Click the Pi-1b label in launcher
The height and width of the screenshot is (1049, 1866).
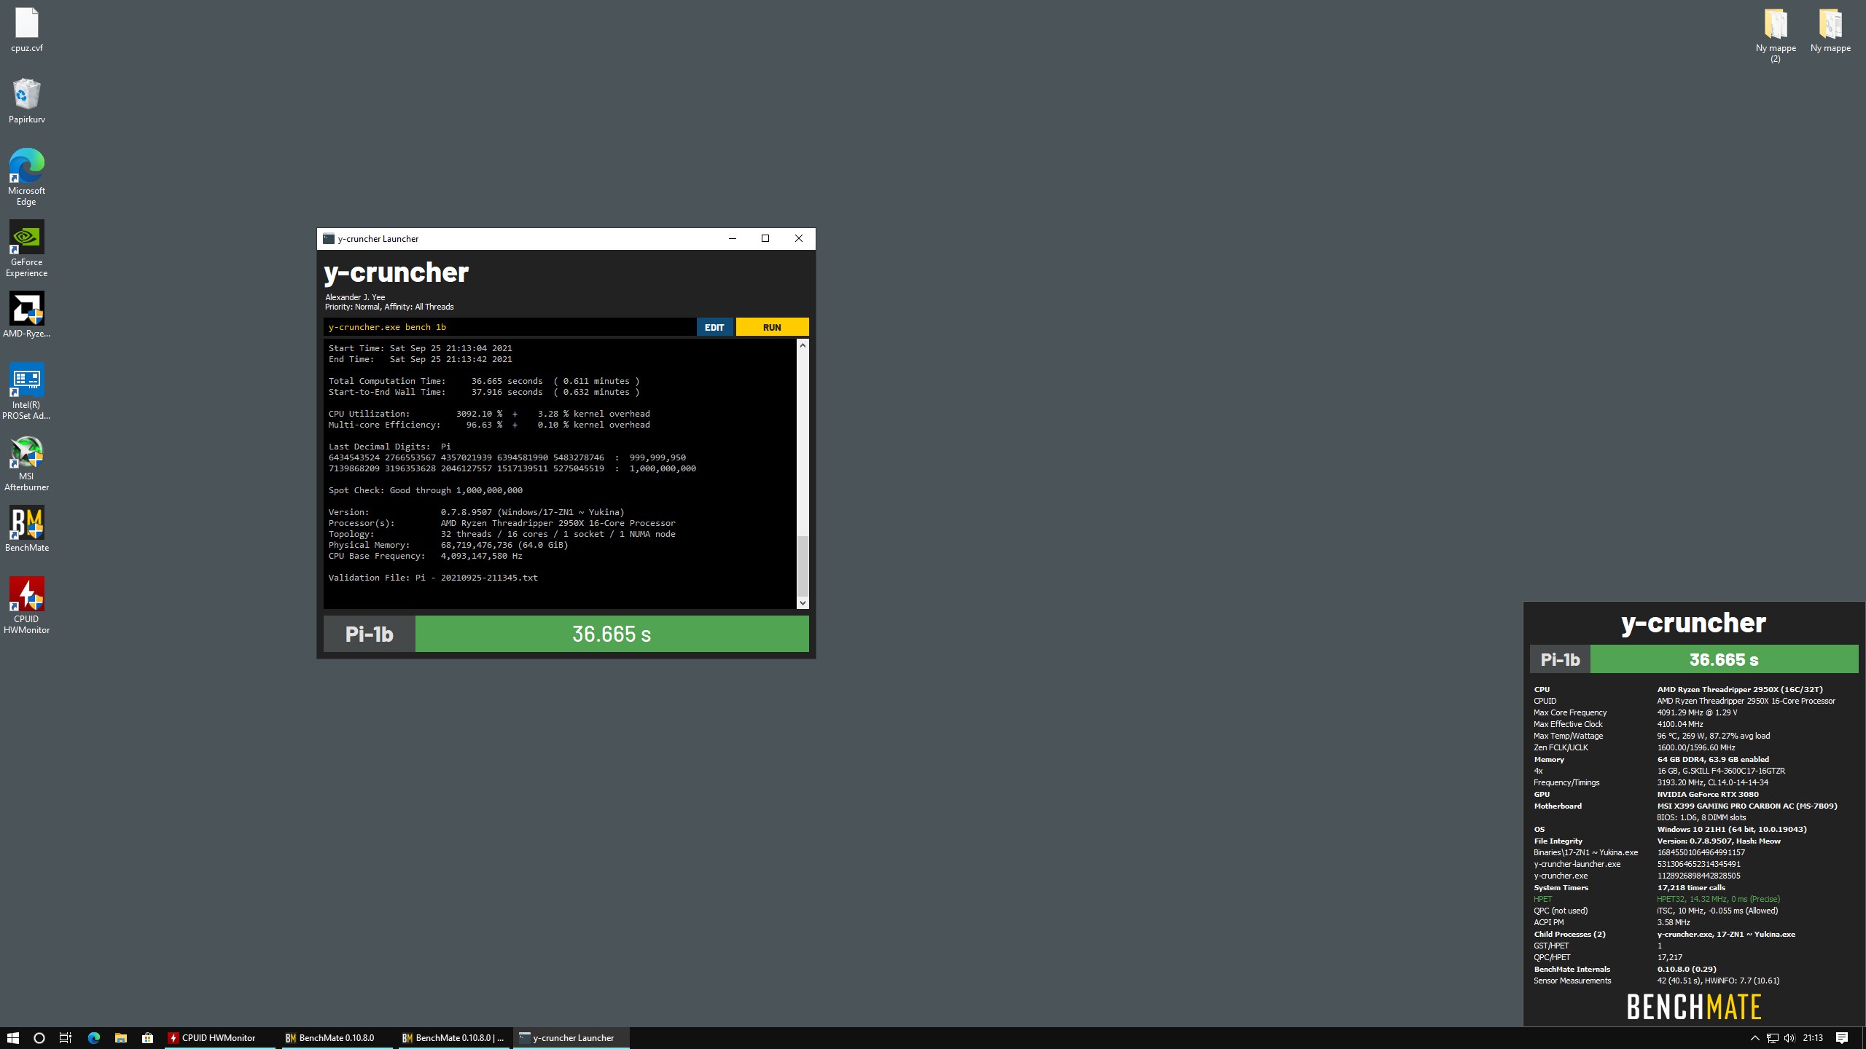[370, 634]
